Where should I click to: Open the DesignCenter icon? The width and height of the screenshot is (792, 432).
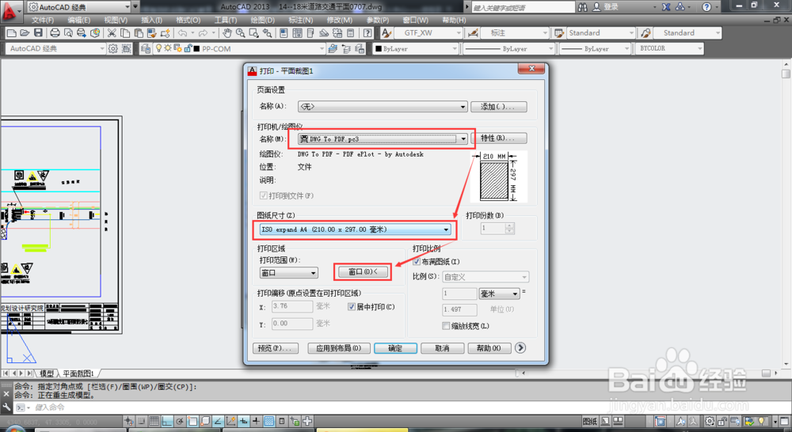point(298,32)
